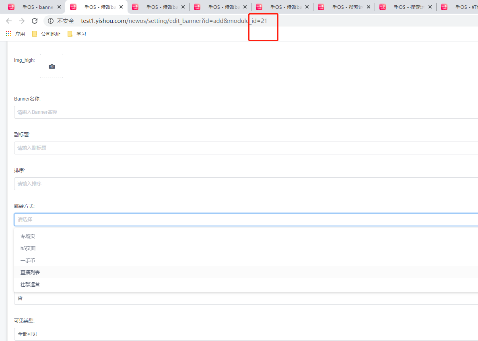Image resolution: width=478 pixels, height=341 pixels.
Task: Open site info icon next to 不安全
Action: [51, 21]
